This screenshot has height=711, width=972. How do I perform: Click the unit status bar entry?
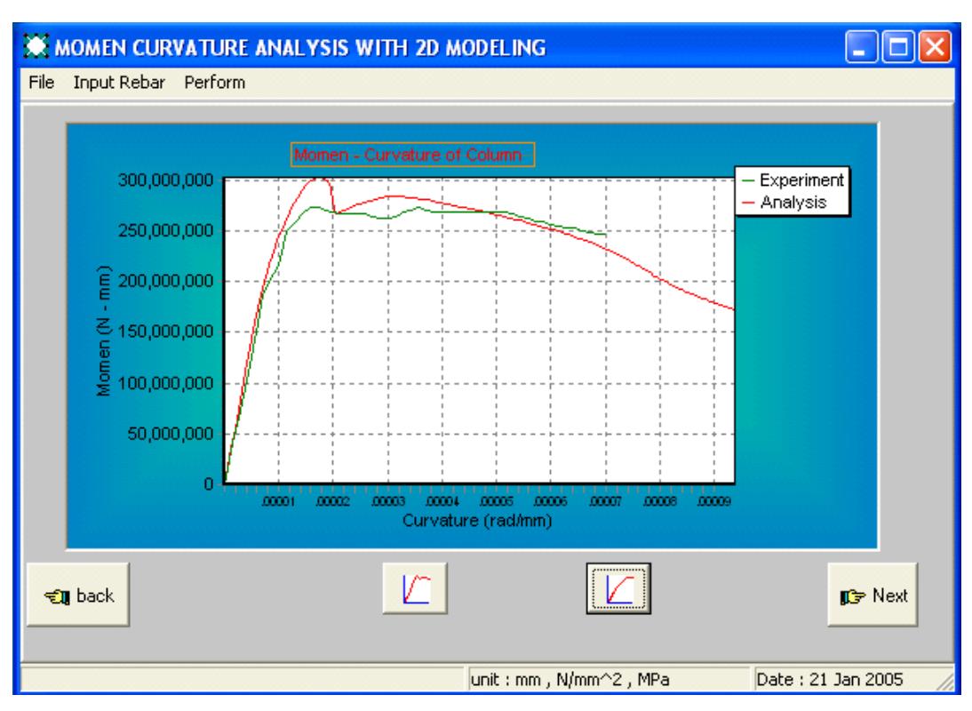pyautogui.click(x=608, y=679)
